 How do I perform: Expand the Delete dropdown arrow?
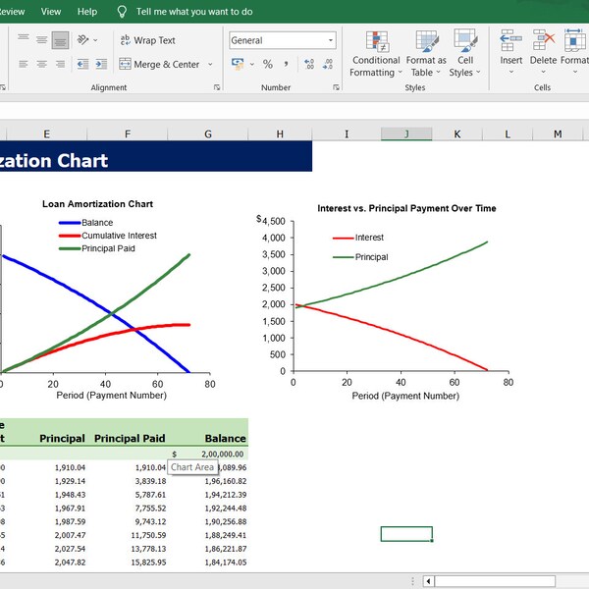[543, 72]
